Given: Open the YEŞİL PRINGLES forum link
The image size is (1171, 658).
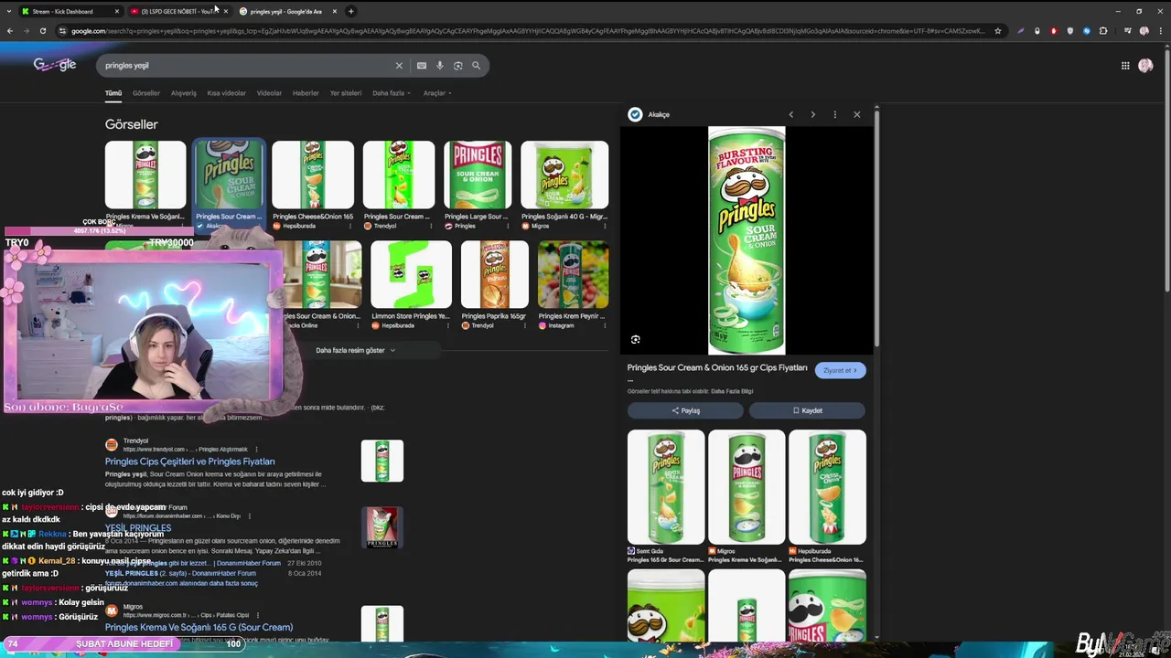Looking at the screenshot, I should pyautogui.click(x=137, y=528).
